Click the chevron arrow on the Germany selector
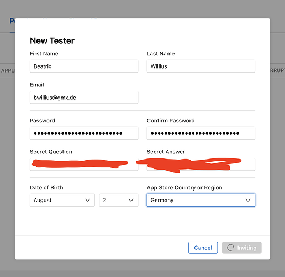 pos(248,200)
